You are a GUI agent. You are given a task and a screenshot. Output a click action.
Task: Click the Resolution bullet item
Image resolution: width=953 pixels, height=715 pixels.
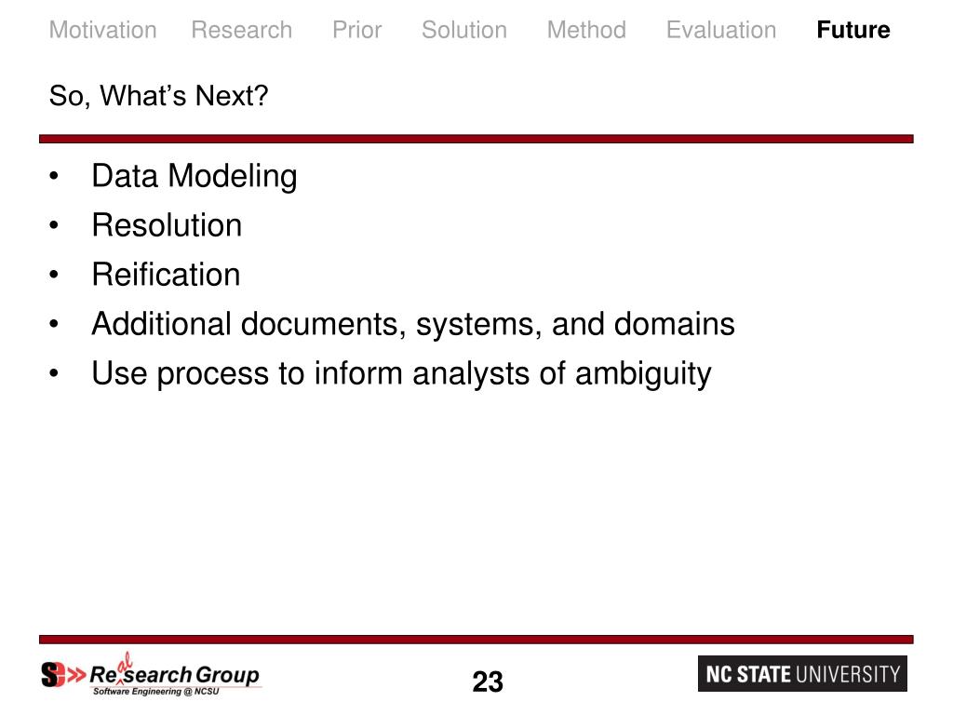168,225
